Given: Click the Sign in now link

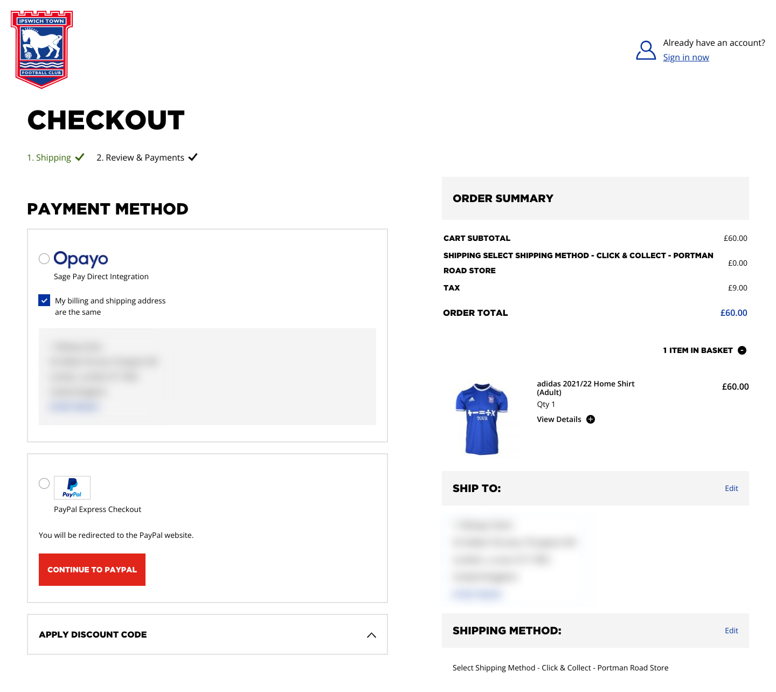Looking at the screenshot, I should pos(686,58).
